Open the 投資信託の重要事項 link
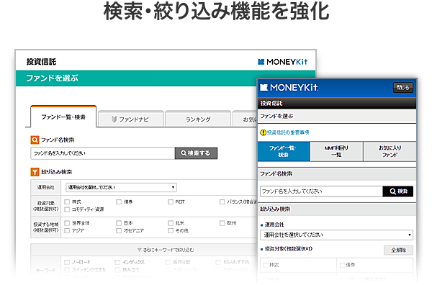This screenshot has width=432, height=285. click(x=288, y=132)
